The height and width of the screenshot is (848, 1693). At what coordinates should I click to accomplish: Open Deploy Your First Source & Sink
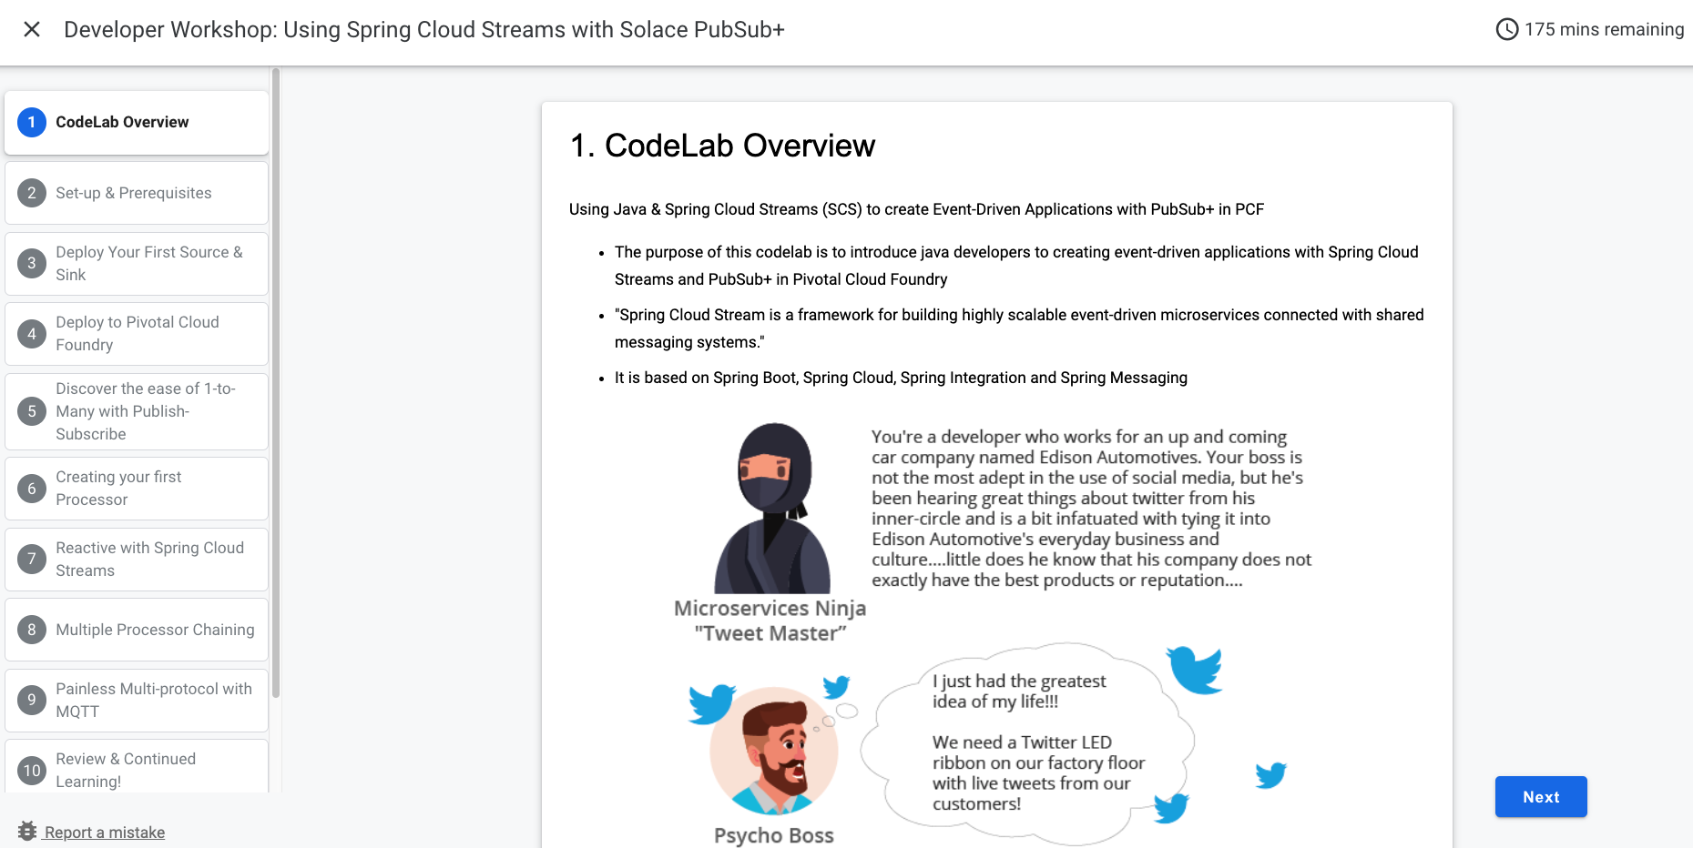coord(148,263)
